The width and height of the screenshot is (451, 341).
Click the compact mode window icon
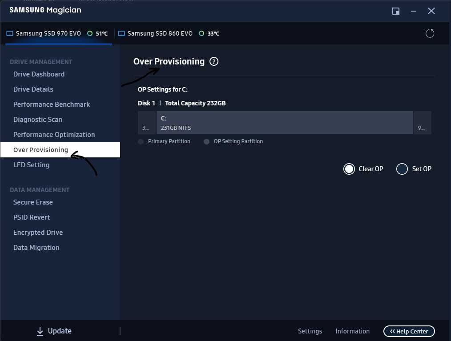[396, 11]
